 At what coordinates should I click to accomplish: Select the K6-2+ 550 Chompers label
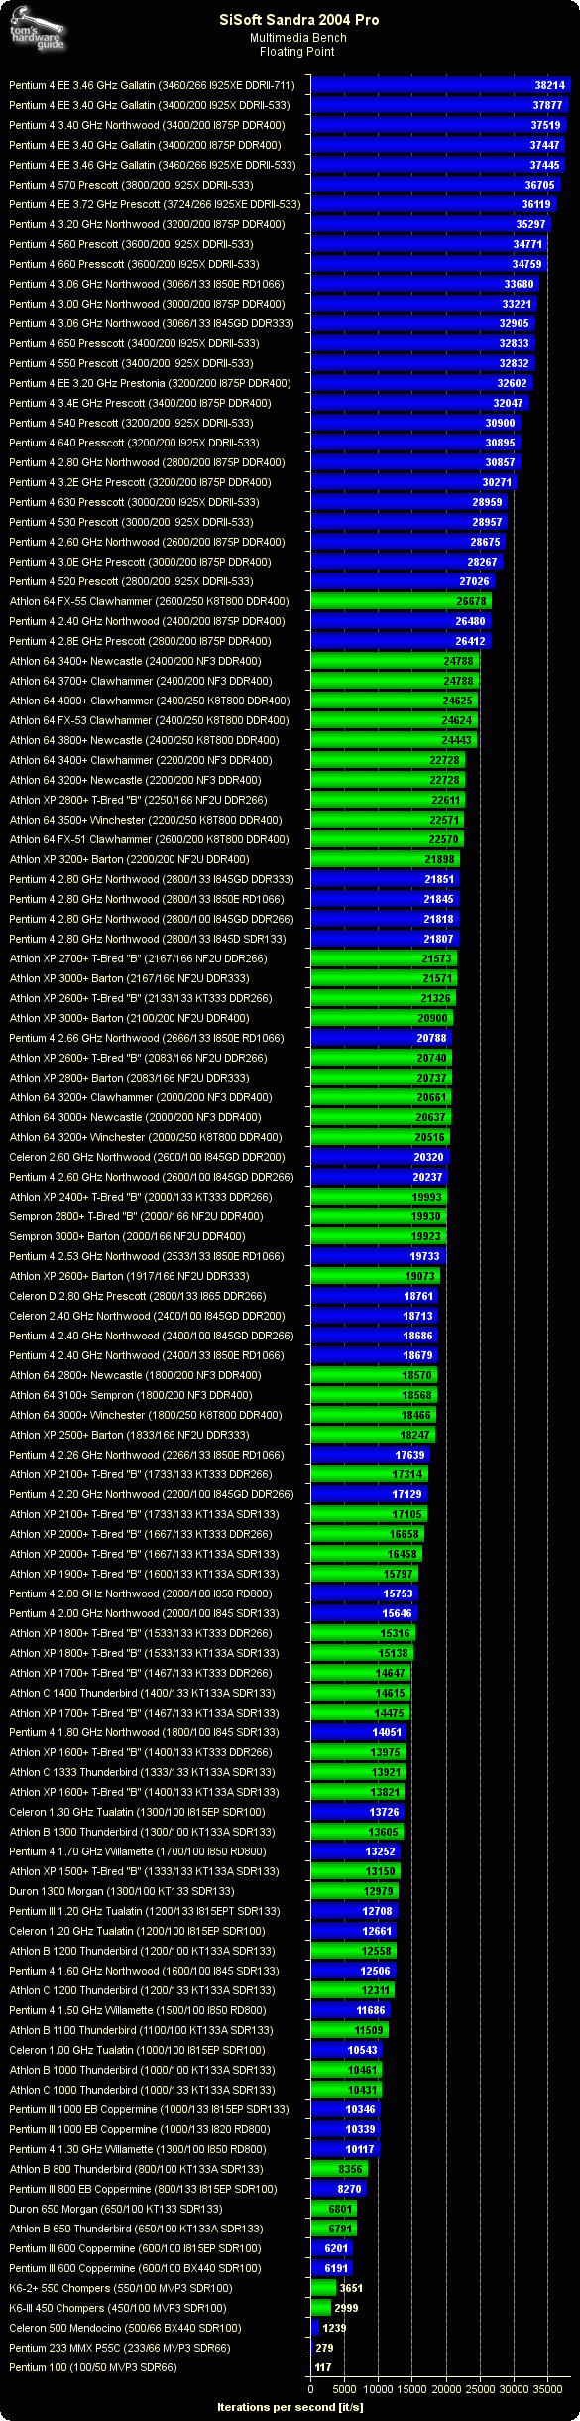[121, 2288]
